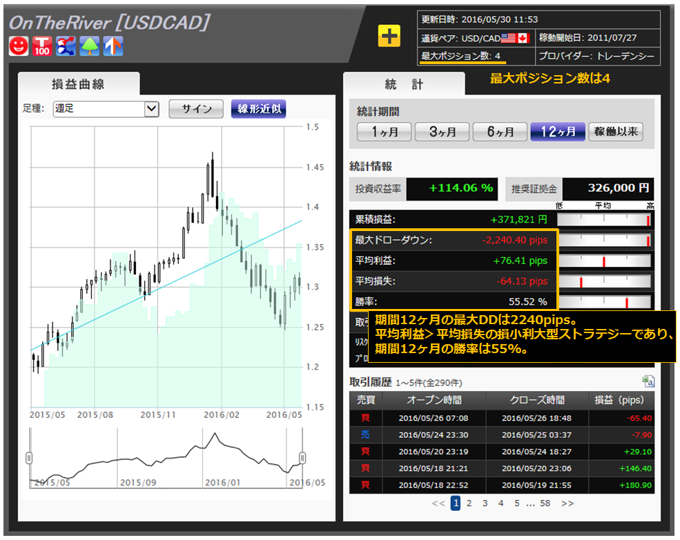Click the right range slider handle
This screenshot has height=540, width=680.
tap(302, 458)
